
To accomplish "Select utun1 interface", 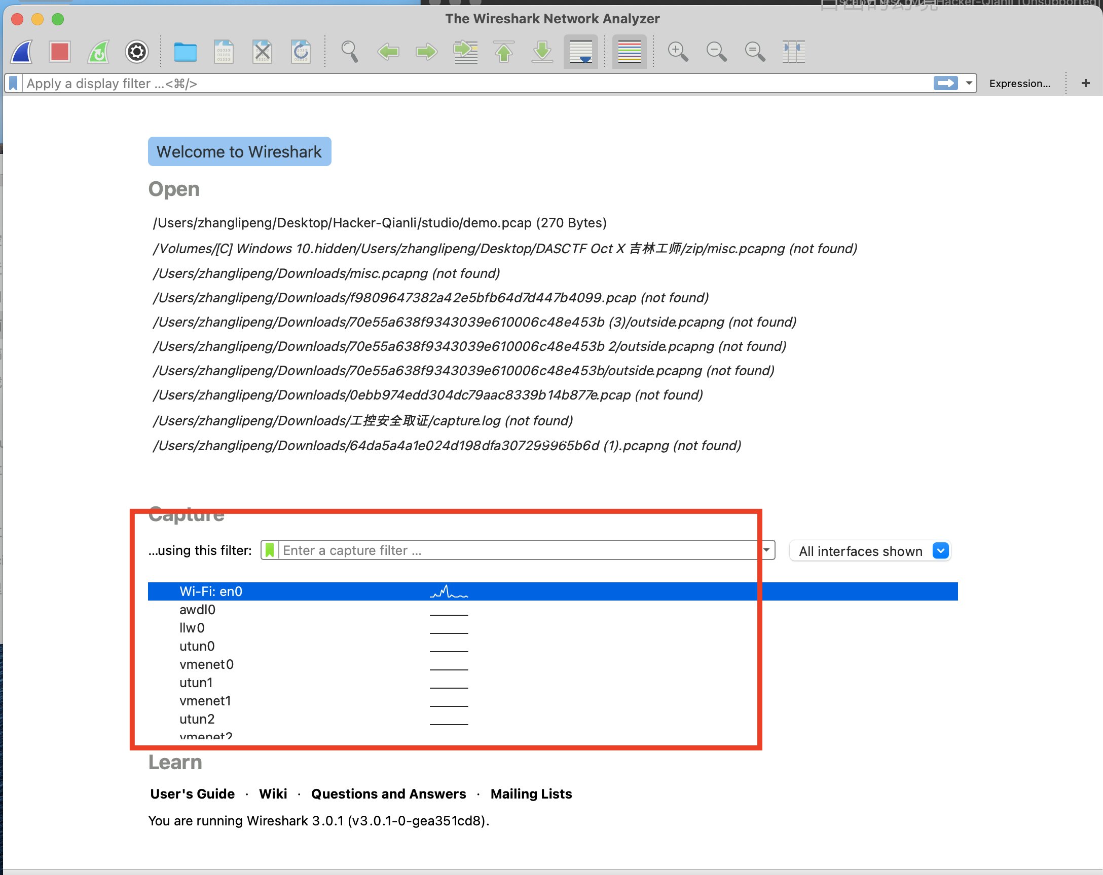I will pos(553,682).
